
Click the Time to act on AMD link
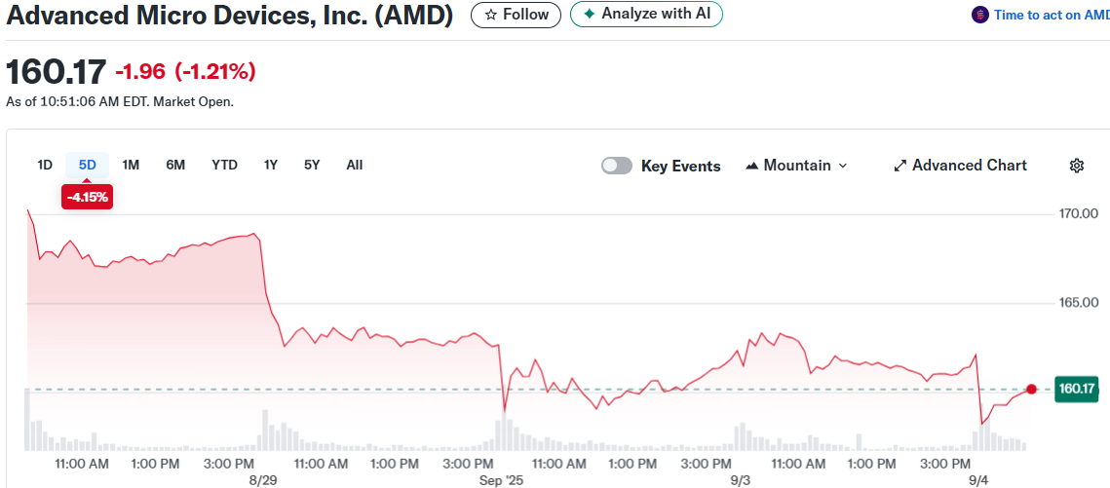tap(1052, 15)
